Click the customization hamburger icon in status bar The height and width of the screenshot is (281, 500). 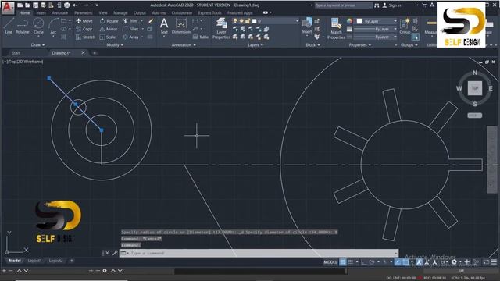click(494, 262)
